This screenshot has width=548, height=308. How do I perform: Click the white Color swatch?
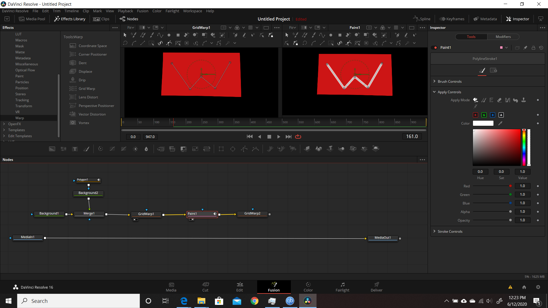pyautogui.click(x=483, y=123)
